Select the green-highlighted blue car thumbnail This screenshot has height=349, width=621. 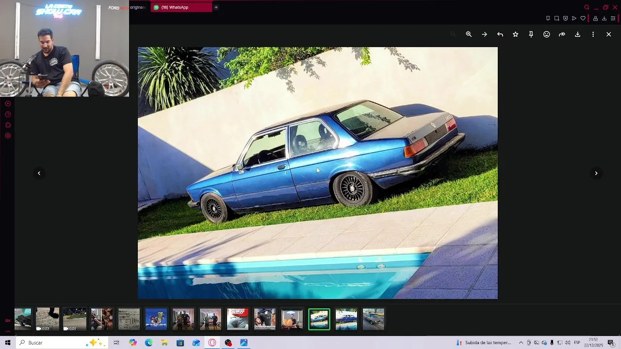tap(319, 319)
